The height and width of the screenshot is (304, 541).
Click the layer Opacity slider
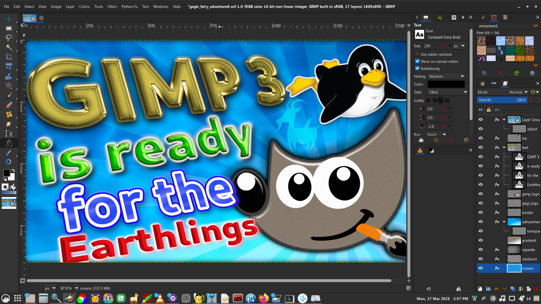[502, 100]
